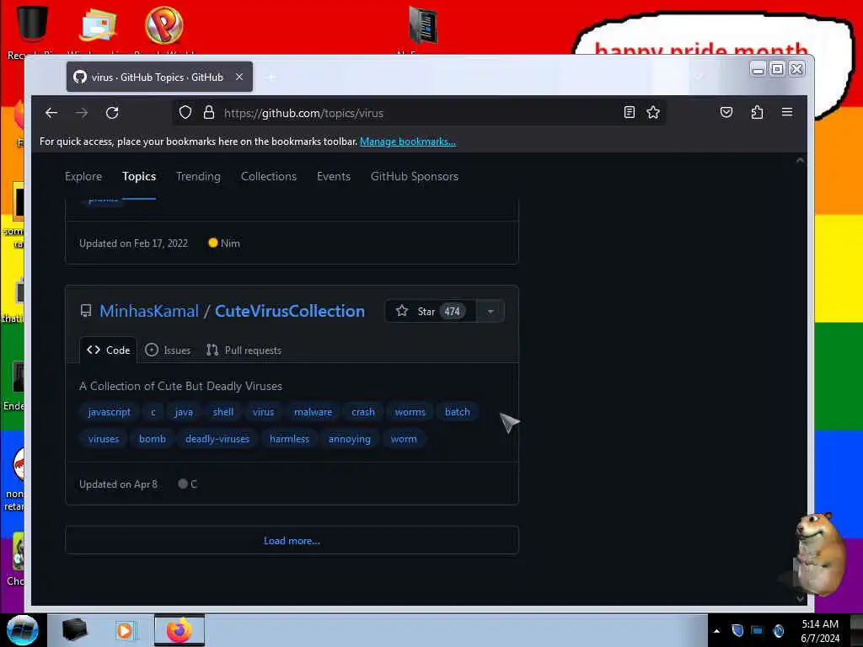Click the A Collection of Cute But Deadly Viruses description
The image size is (863, 647).
coord(180,386)
